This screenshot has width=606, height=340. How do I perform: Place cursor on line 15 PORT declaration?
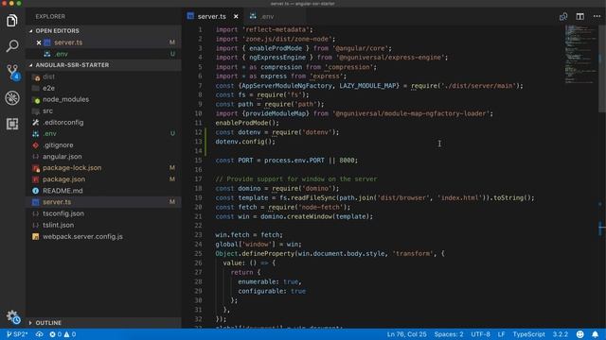tap(286, 161)
